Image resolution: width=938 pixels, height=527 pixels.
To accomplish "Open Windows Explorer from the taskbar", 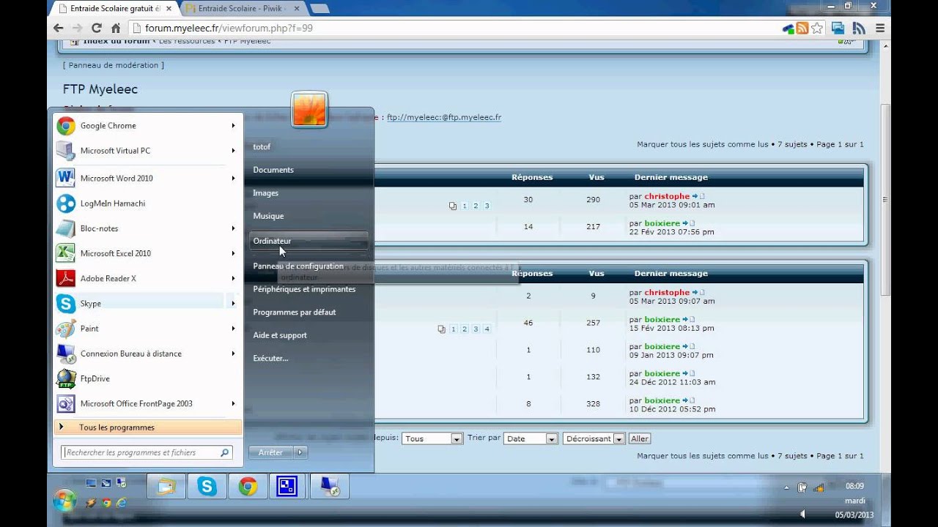I will pyautogui.click(x=166, y=486).
